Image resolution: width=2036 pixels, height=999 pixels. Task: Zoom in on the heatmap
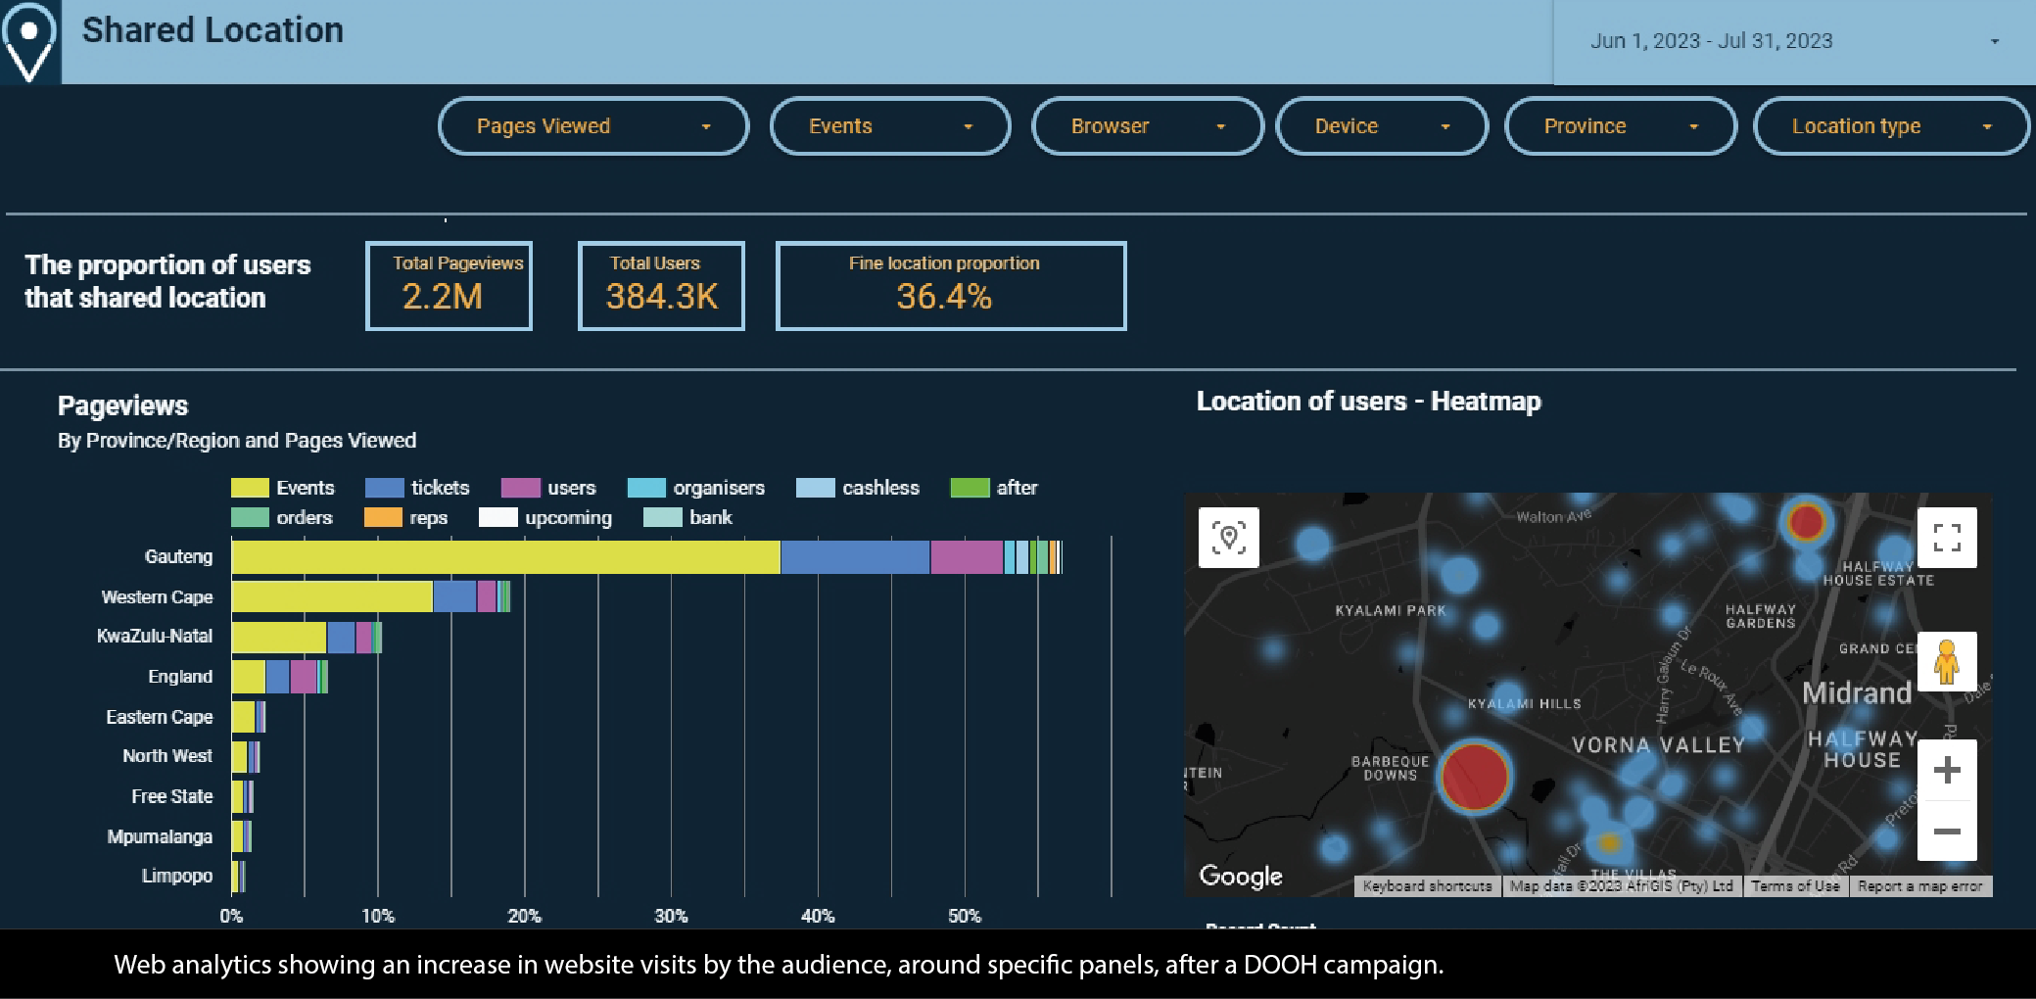click(x=1947, y=770)
